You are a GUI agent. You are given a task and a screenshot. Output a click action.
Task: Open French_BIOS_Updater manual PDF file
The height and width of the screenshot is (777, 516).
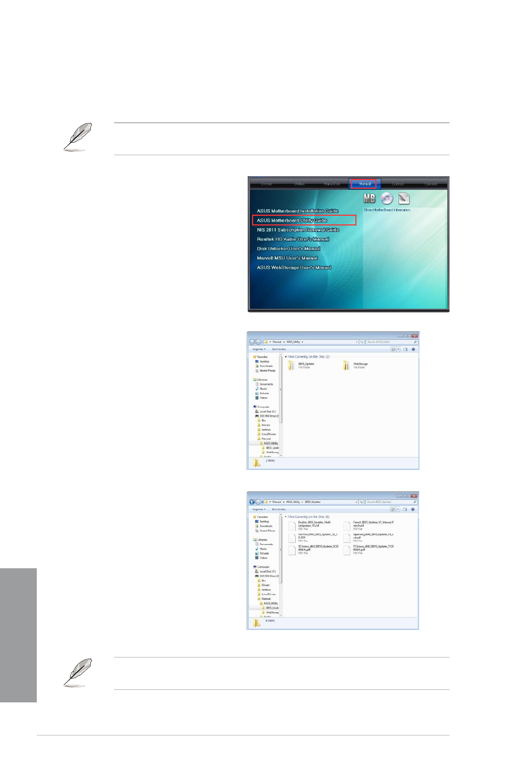369,526
